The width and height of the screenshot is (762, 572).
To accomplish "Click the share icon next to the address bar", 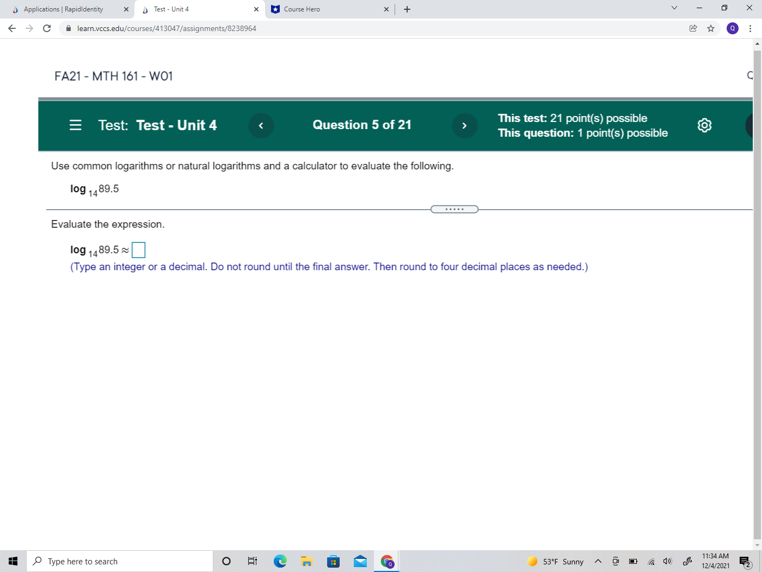I will coord(693,28).
